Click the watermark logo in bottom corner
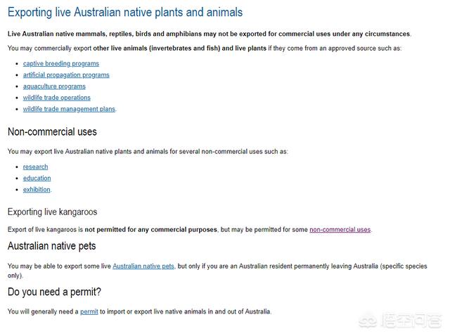The width and height of the screenshot is (450, 336). [400, 321]
